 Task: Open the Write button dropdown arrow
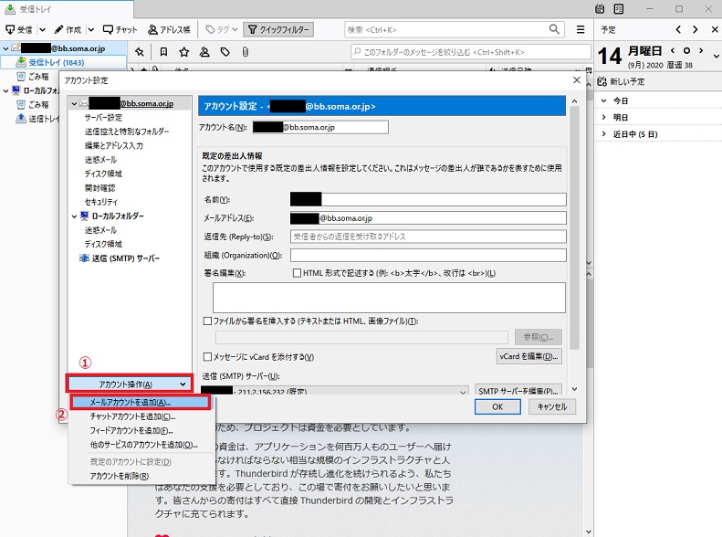click(91, 30)
